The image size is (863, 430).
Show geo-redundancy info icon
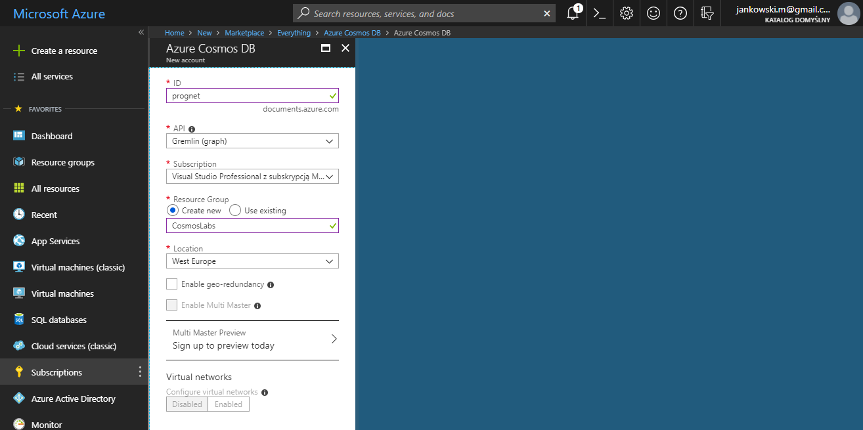pos(271,285)
